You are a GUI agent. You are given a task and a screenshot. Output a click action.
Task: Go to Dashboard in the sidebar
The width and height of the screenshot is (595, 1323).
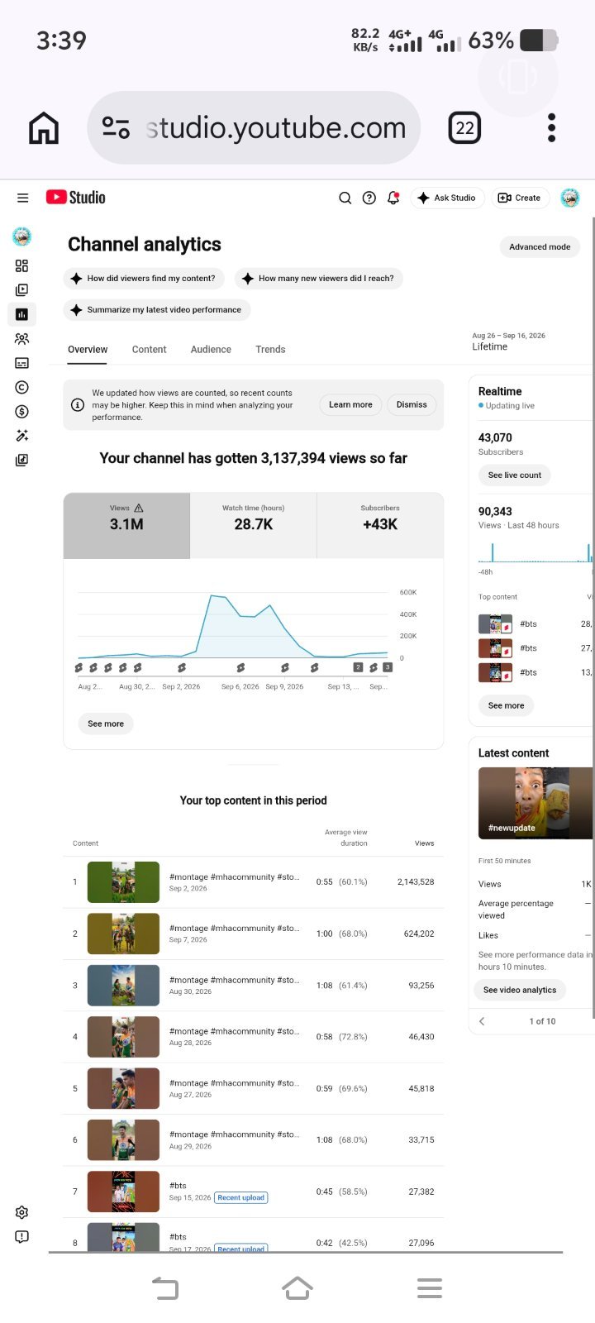[22, 265]
